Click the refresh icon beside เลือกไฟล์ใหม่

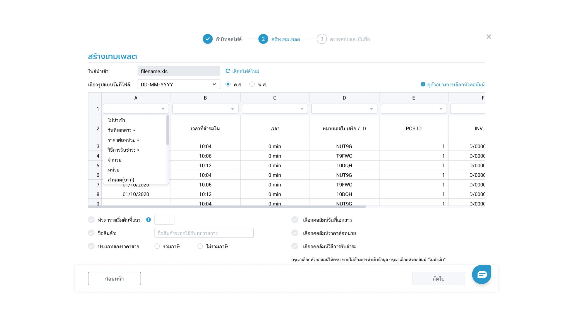point(228,71)
